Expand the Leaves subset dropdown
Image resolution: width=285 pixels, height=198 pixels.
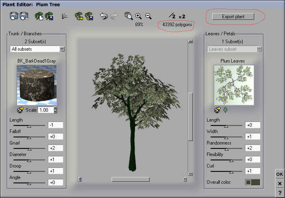(259, 49)
